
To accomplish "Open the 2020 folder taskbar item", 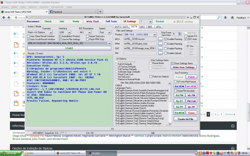I will [x=39, y=153].
